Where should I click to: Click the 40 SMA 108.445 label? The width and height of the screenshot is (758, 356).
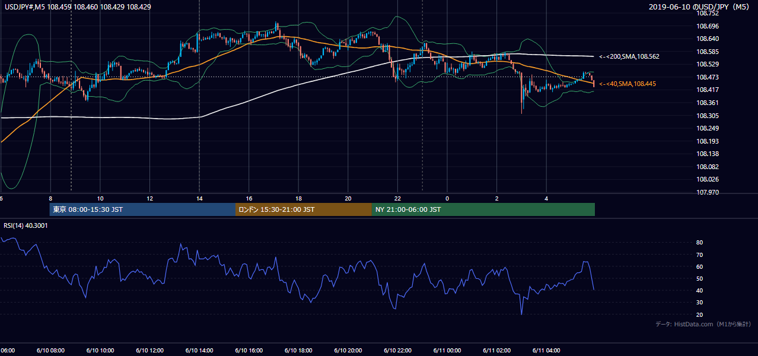coord(628,84)
